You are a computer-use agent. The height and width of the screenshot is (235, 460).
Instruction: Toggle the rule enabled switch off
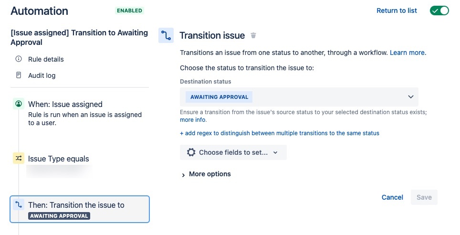tap(439, 11)
